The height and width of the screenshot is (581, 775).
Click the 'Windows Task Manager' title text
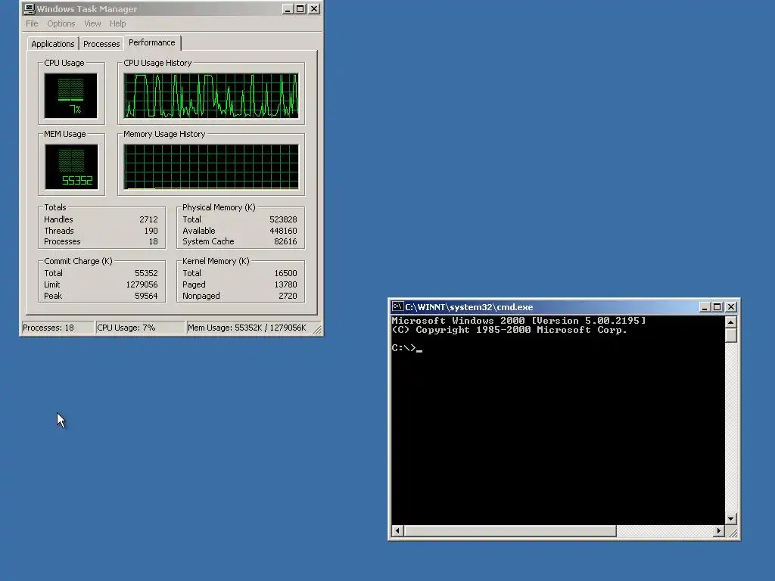tap(87, 9)
